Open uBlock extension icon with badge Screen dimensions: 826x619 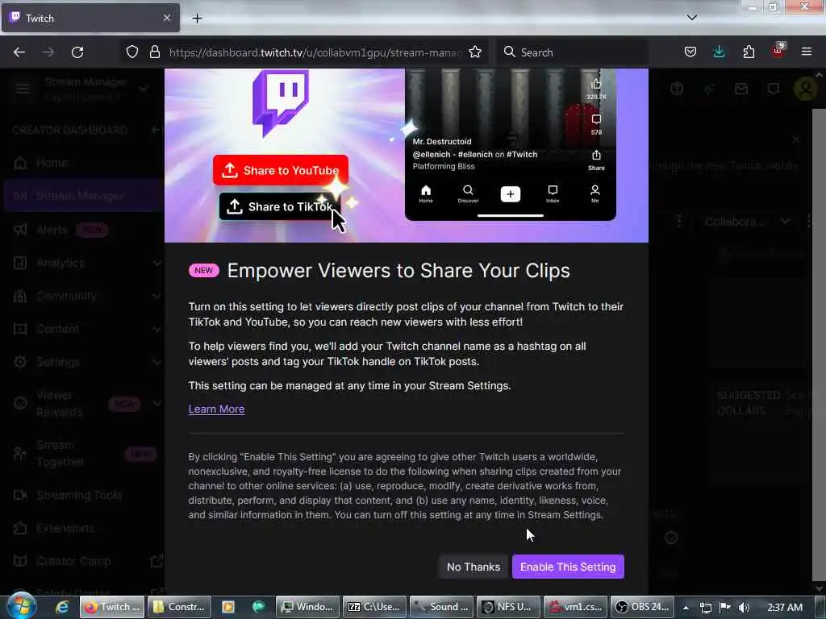(778, 51)
